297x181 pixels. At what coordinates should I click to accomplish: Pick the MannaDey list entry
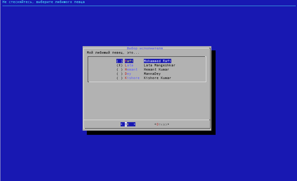[152, 74]
